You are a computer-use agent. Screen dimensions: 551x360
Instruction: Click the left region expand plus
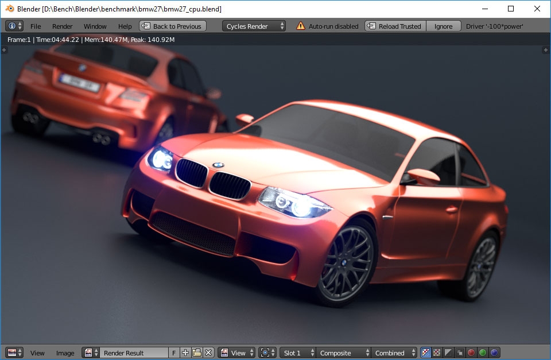4,51
